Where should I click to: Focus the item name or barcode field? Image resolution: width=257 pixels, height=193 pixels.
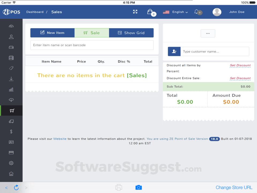pos(92,45)
